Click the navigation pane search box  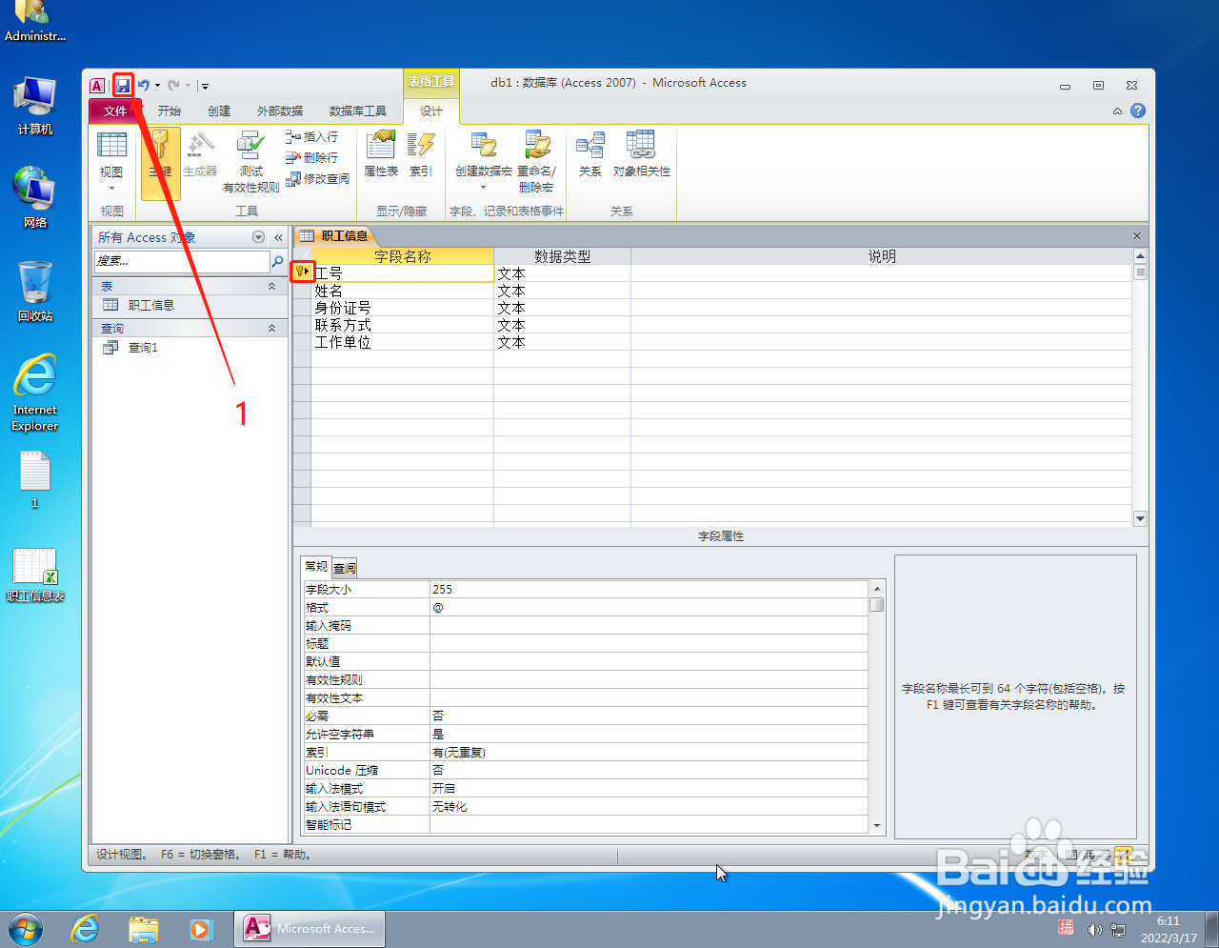tap(182, 261)
